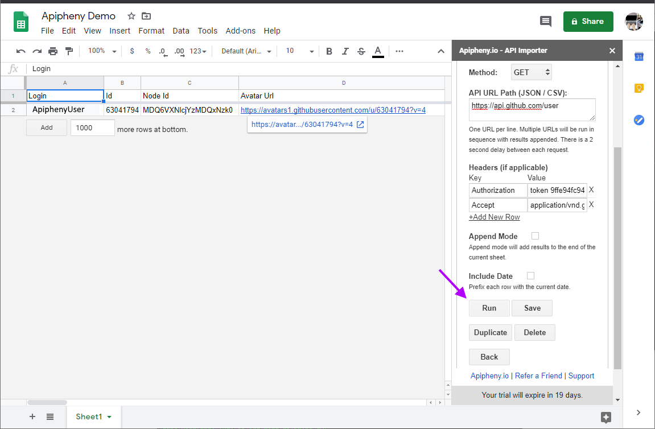The height and width of the screenshot is (429, 655).
Task: Click the Undo icon in toolbar
Action: (x=21, y=51)
